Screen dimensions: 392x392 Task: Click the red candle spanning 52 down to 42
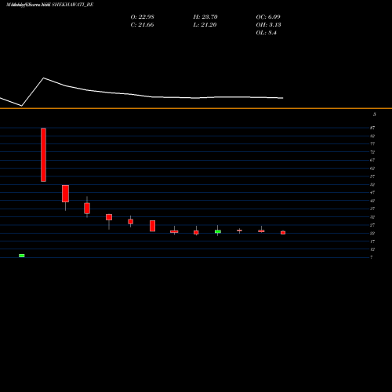65,194
